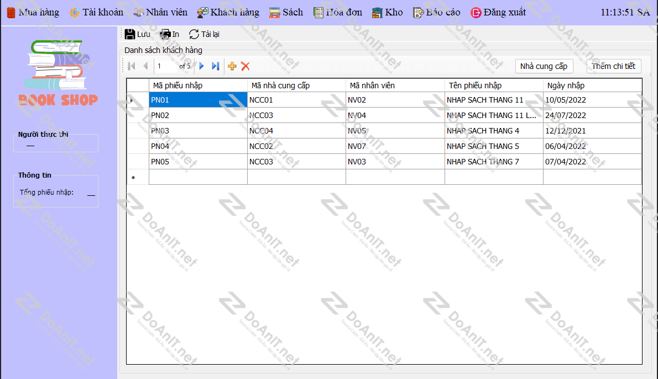Click Đăng xuất to log out

(x=498, y=13)
